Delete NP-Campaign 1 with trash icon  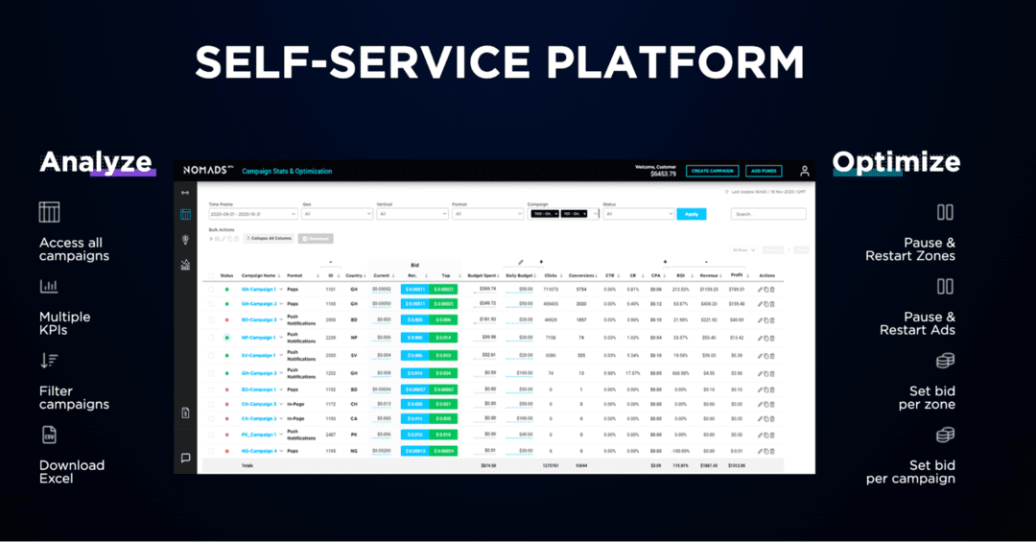point(771,338)
